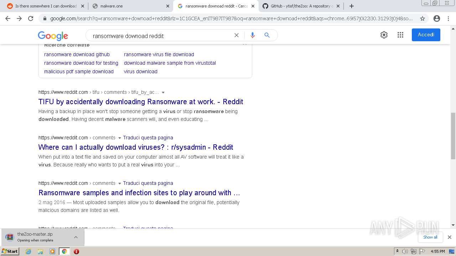
Task: Show all downloads
Action: (430, 237)
